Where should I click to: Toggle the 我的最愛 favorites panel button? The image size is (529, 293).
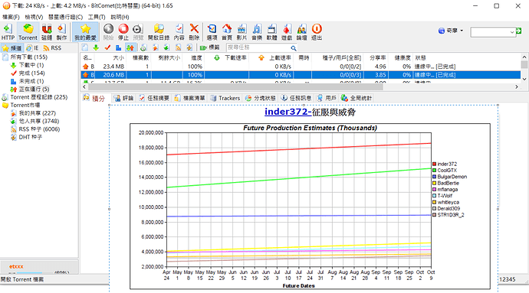point(85,32)
